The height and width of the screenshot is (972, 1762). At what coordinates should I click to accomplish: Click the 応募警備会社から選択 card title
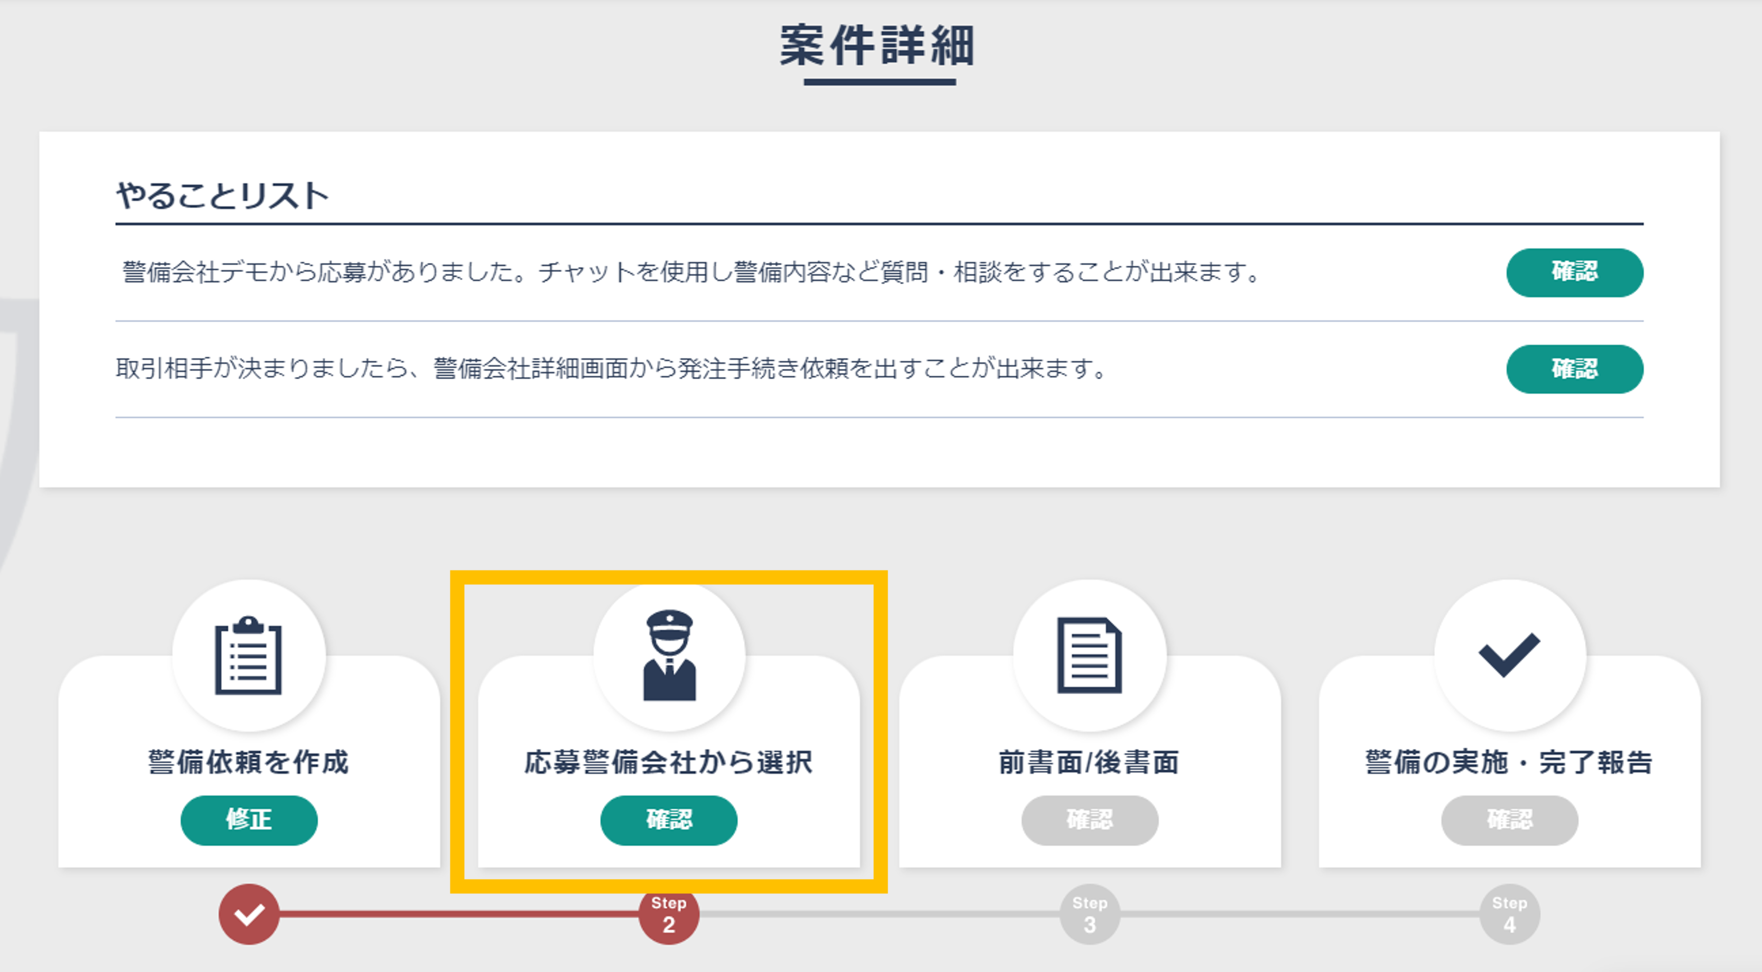click(x=669, y=761)
